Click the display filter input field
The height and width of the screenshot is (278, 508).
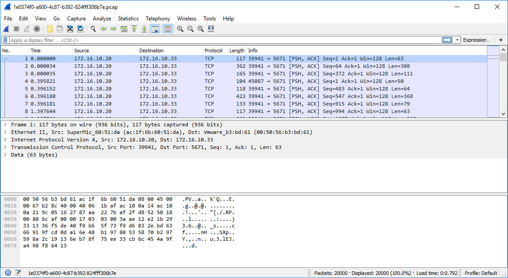222,40
